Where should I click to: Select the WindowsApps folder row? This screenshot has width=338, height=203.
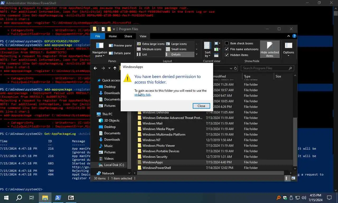pyautogui.click(x=215, y=162)
